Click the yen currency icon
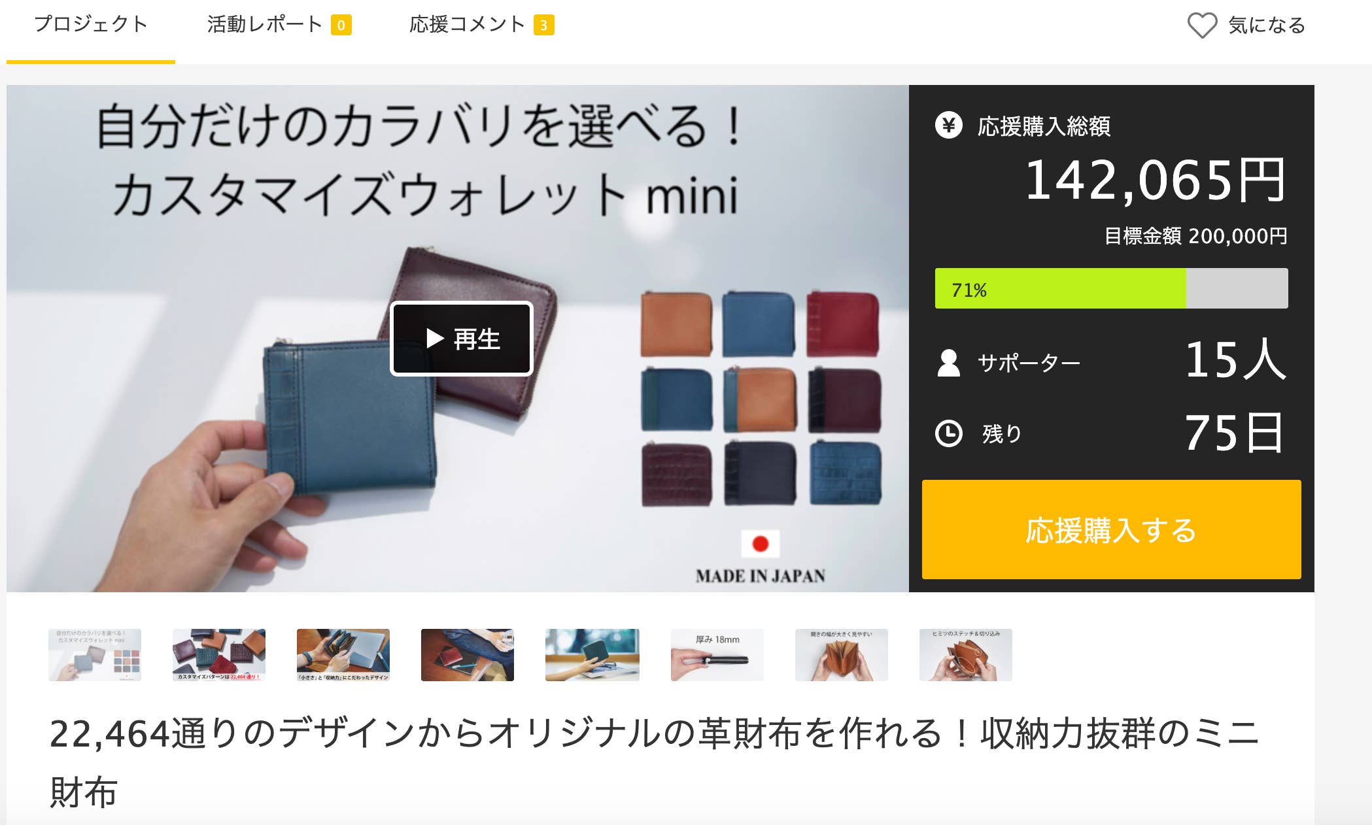Image resolution: width=1372 pixels, height=825 pixels. pos(948,125)
